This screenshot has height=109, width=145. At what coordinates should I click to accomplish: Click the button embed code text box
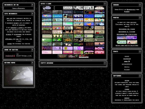(x=24, y=55)
